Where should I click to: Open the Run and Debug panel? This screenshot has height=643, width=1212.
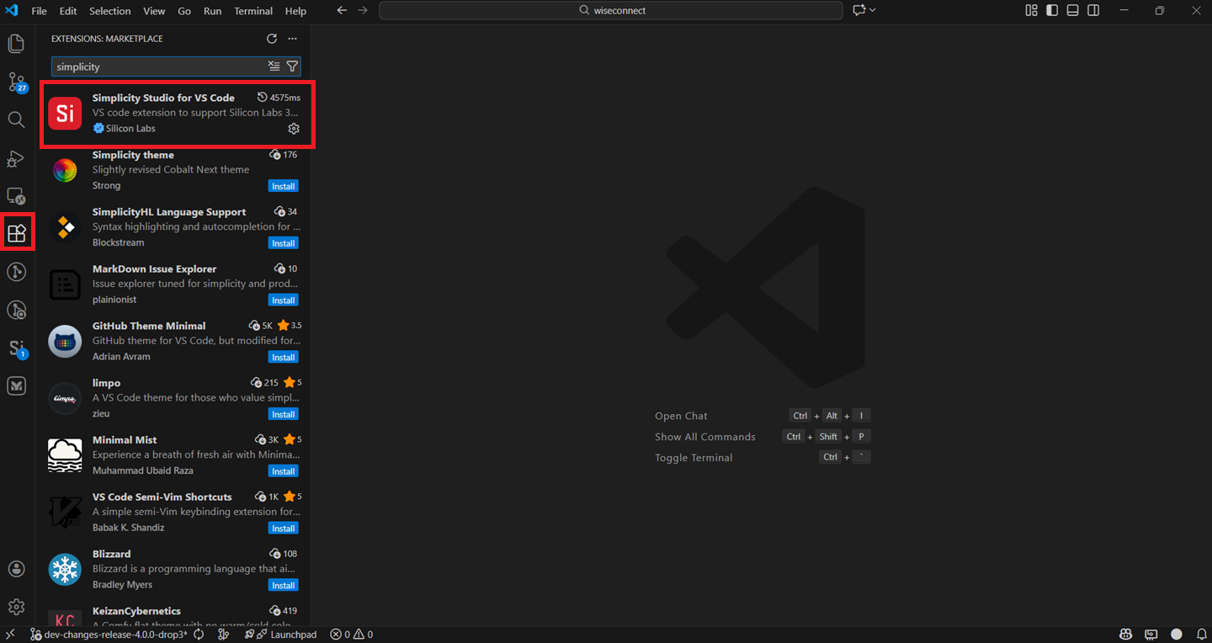click(17, 158)
